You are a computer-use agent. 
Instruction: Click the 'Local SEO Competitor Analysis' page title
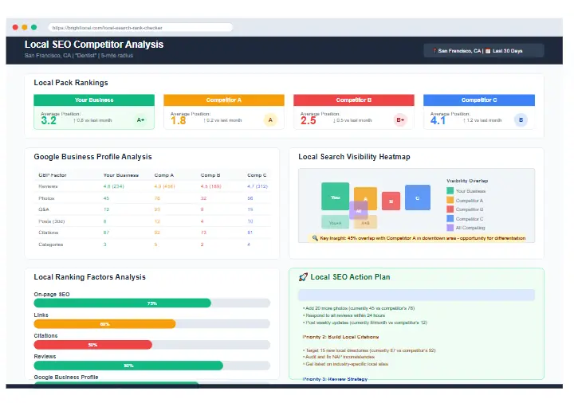pyautogui.click(x=94, y=45)
